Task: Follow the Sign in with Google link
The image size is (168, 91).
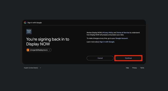Action: [107, 42]
